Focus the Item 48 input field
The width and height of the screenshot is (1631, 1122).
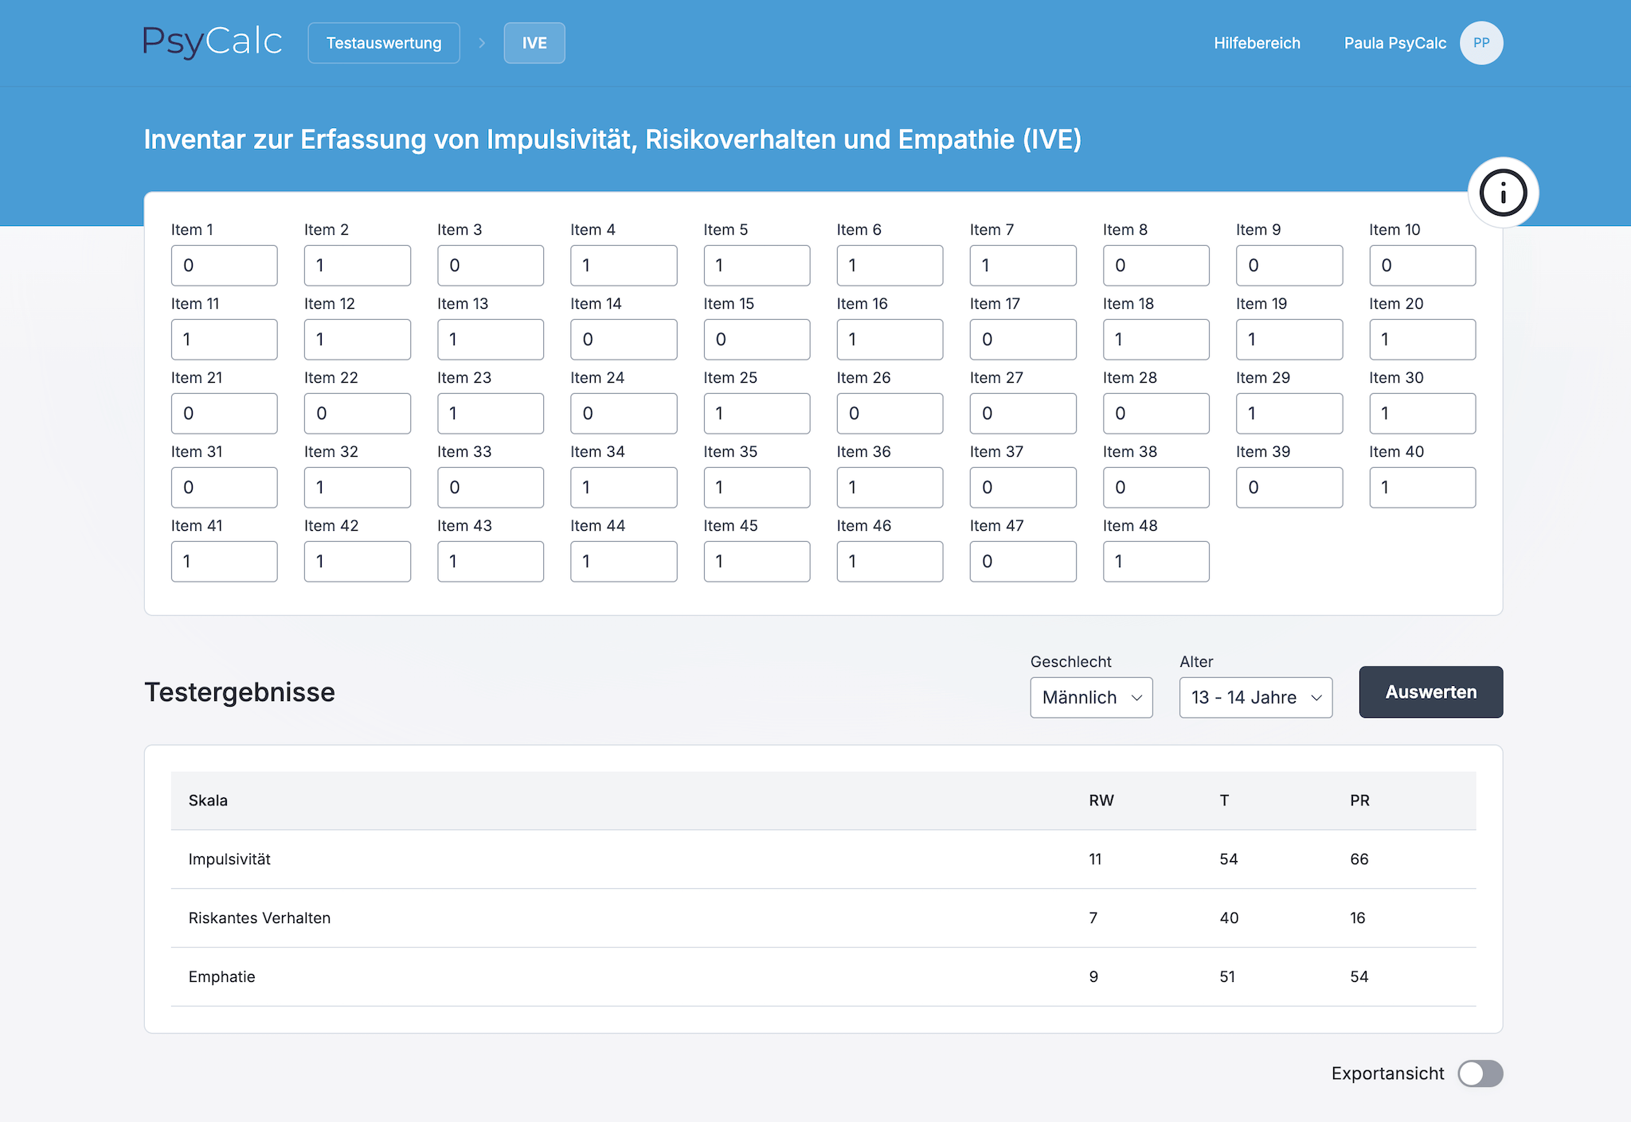coord(1156,561)
